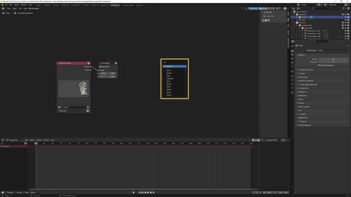Open the Input submenu in Add menu
351x197 pixels.
coord(174,70)
